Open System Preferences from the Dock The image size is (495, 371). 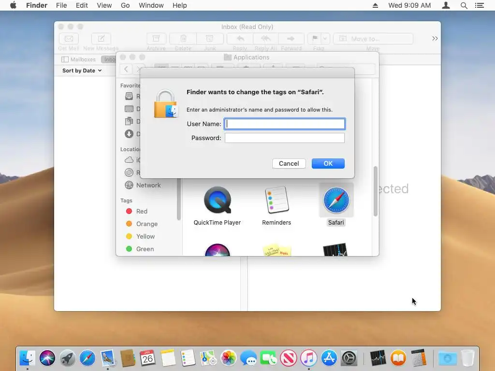point(349,358)
